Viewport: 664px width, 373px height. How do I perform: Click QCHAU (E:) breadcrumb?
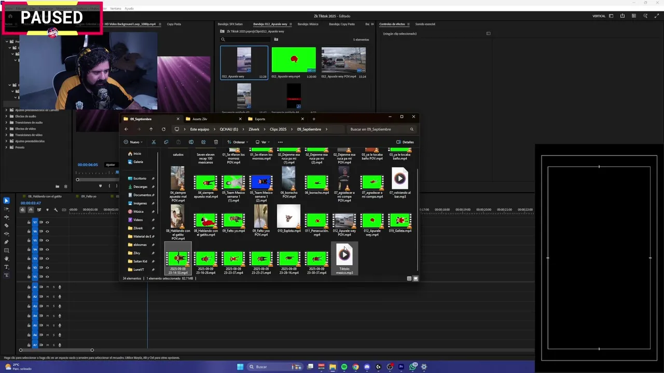229,129
